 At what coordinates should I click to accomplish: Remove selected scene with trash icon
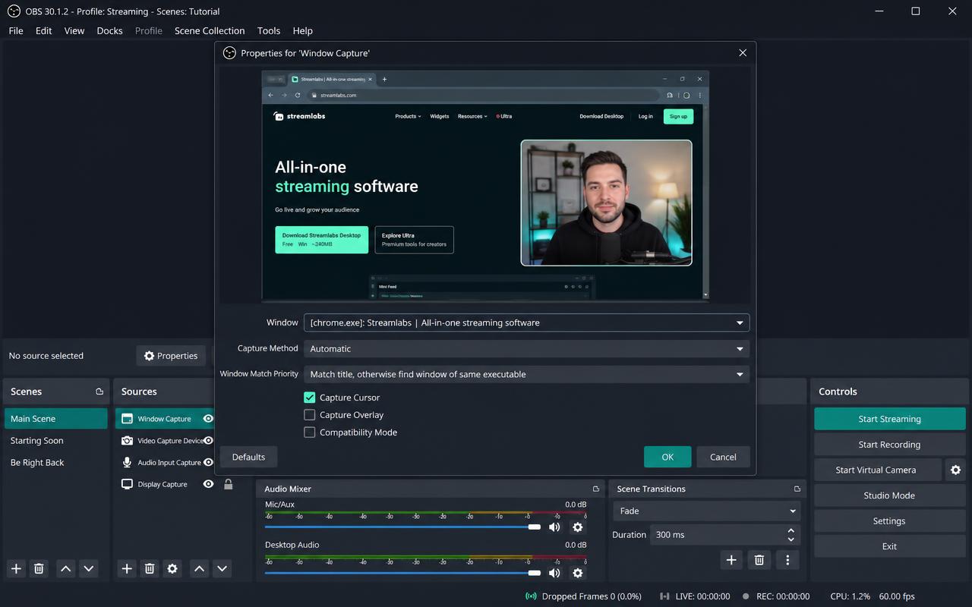(x=39, y=568)
